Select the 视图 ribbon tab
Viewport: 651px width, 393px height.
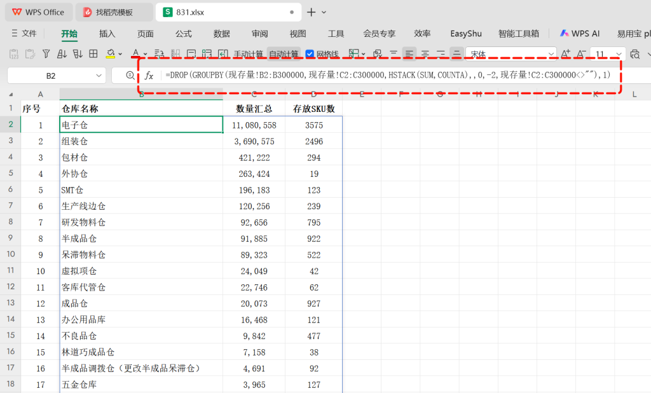click(x=298, y=34)
